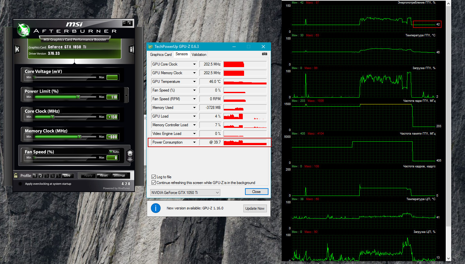Toggle the Auto fan speed button
The width and height of the screenshot is (465, 264).
click(114, 152)
